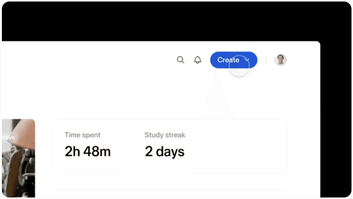Open search with the magnifier icon
The image size is (353, 199).
[180, 60]
